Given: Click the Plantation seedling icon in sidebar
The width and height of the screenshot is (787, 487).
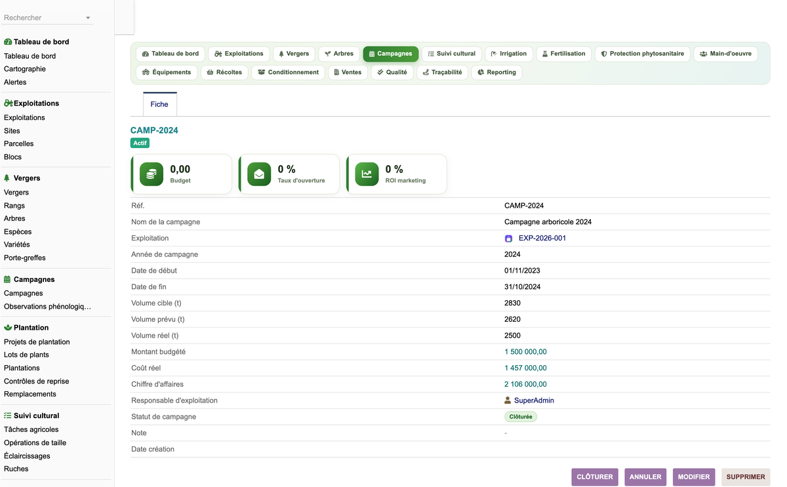Looking at the screenshot, I should coord(8,328).
